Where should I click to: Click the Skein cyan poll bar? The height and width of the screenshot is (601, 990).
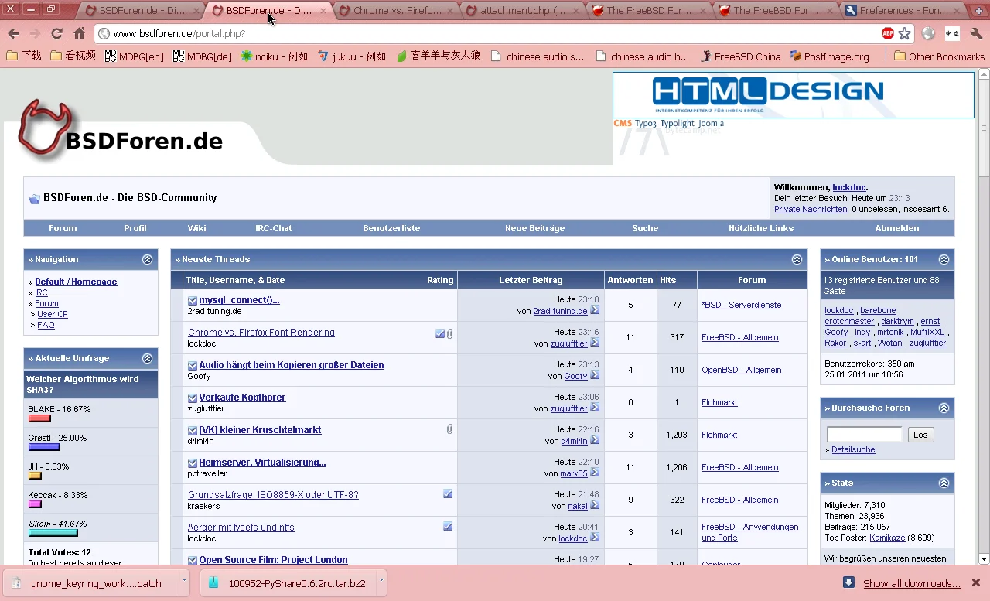(x=53, y=533)
